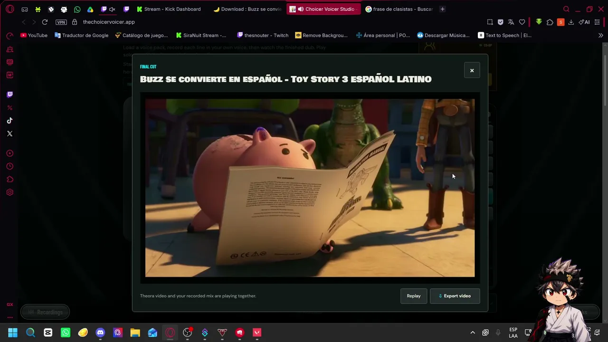This screenshot has height=342, width=608.
Task: Open the sidebar history clock icon
Action: click(9, 166)
